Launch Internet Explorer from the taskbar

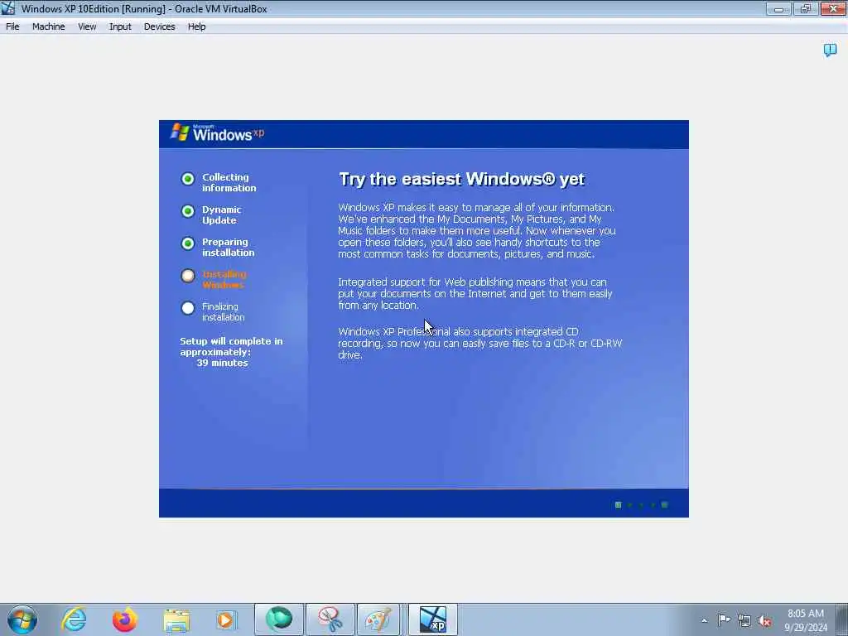tap(74, 619)
